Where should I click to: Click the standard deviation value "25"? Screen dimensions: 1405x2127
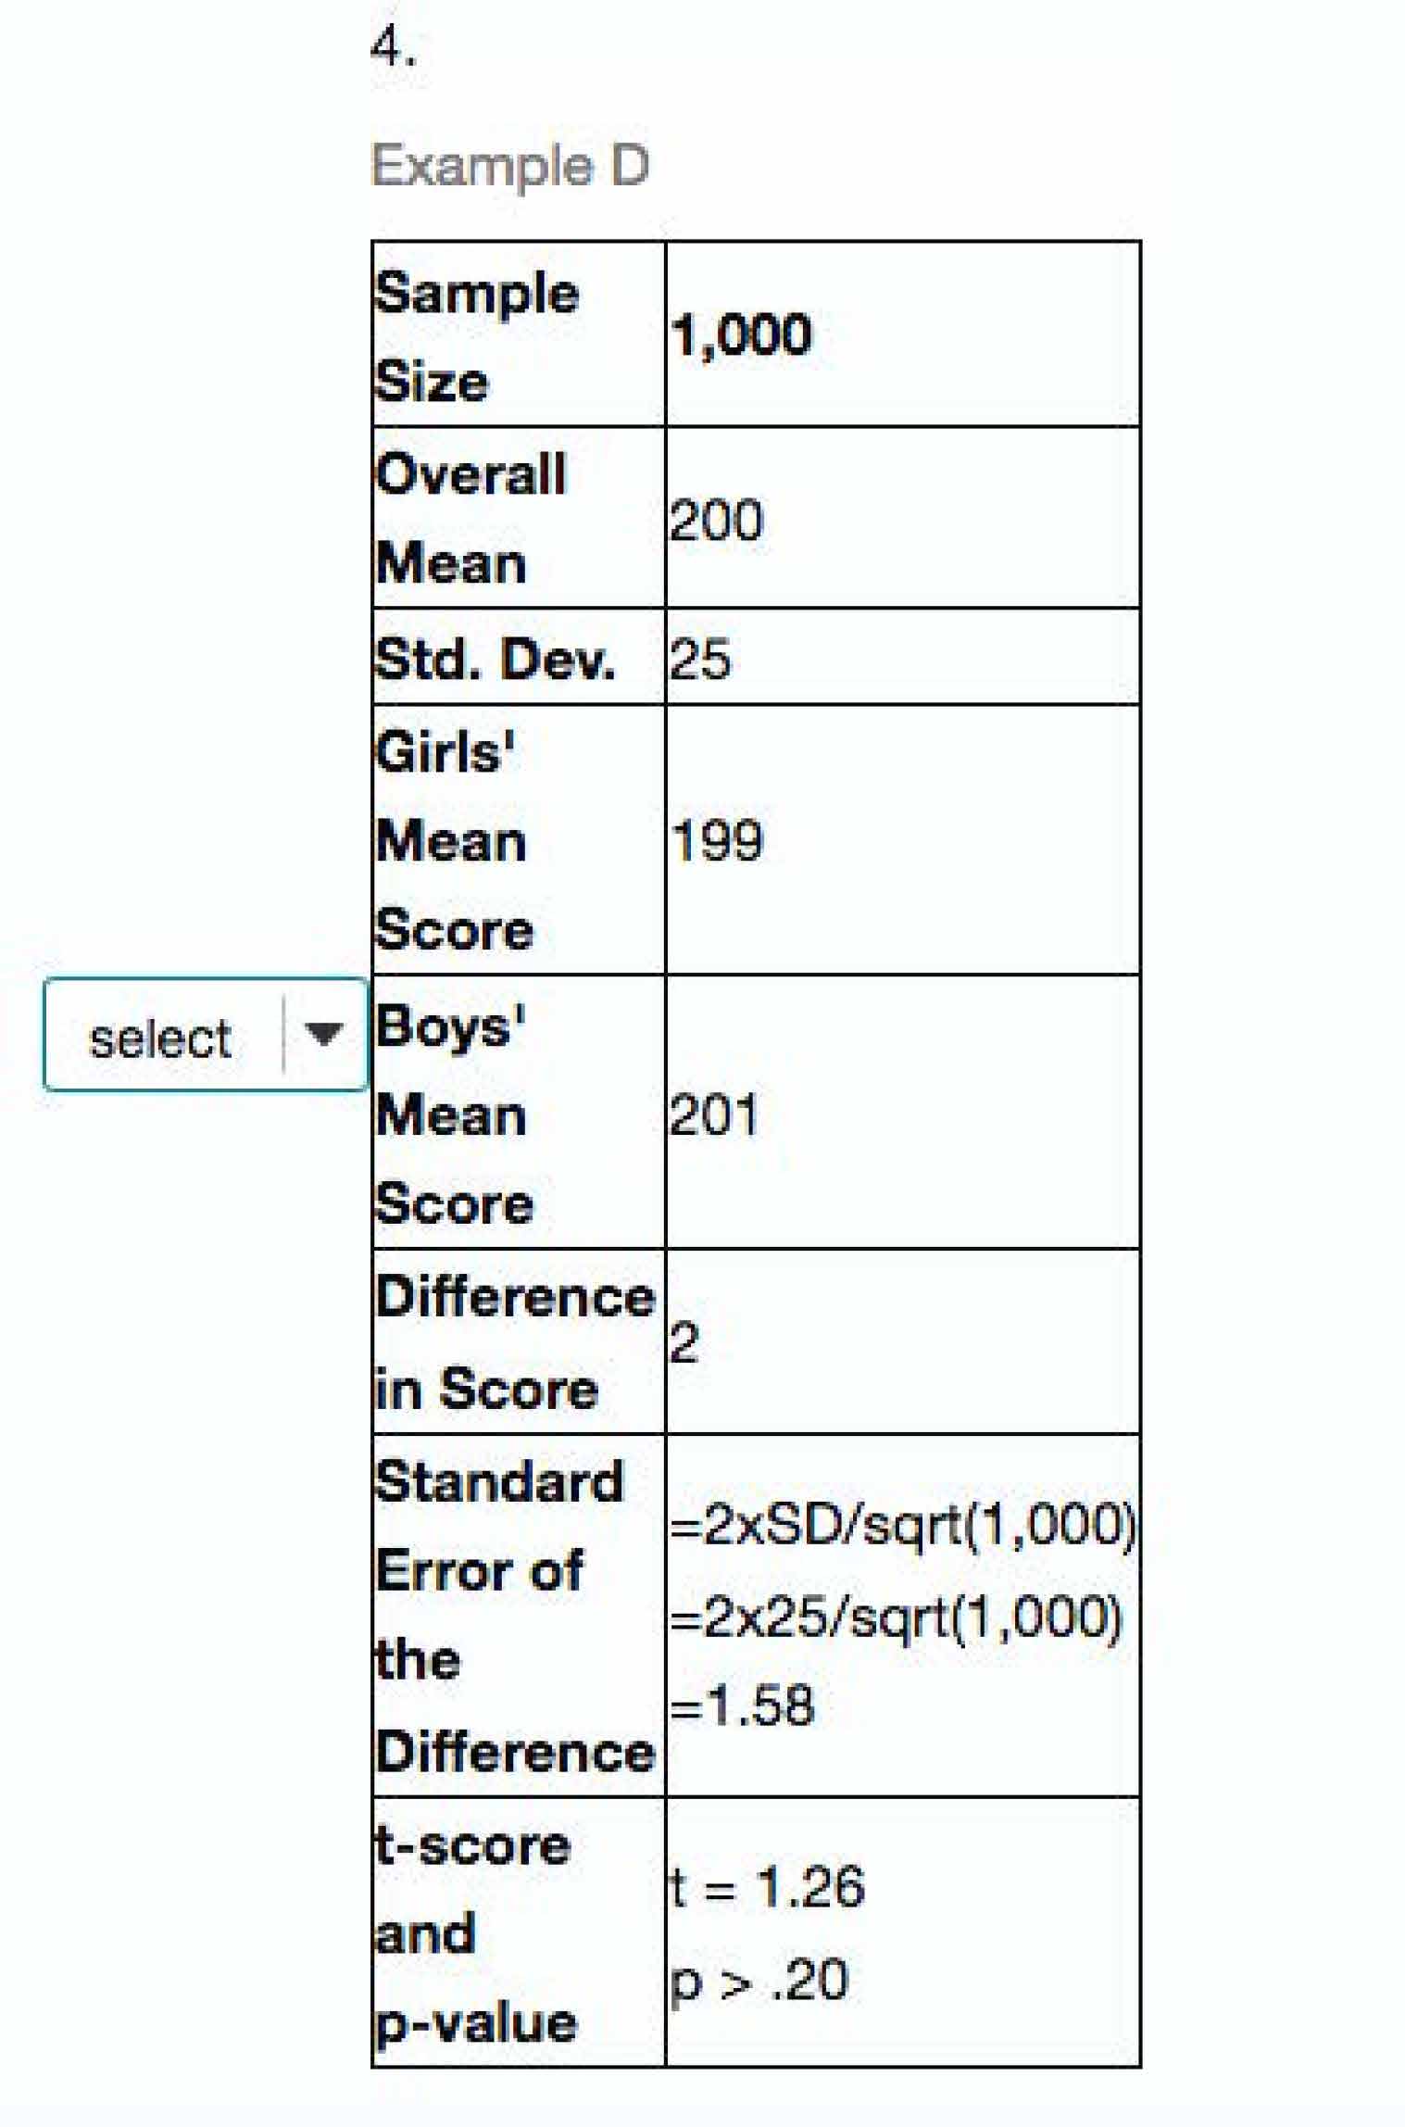coord(699,660)
